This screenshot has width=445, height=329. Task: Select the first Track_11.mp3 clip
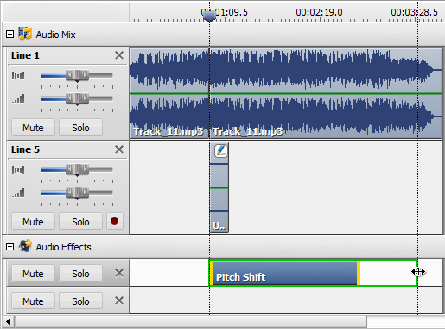pyautogui.click(x=169, y=93)
